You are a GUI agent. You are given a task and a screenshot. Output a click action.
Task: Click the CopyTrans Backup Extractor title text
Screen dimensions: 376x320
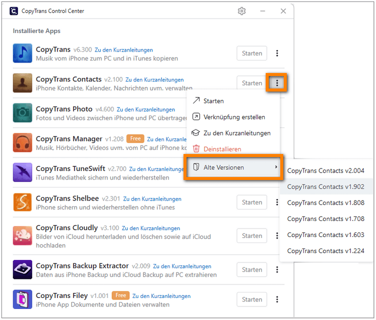point(82,265)
